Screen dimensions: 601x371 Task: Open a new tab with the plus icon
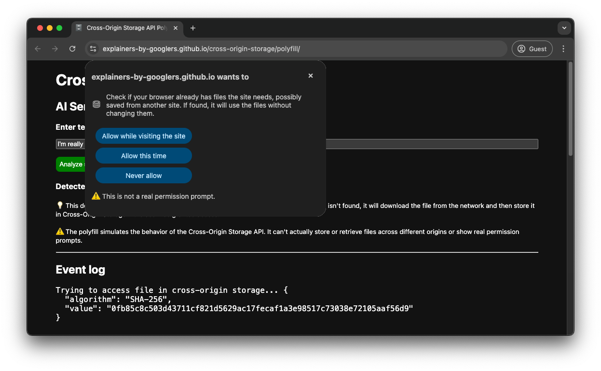coord(193,28)
